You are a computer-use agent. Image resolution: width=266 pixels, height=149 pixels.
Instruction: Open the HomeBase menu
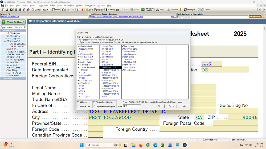tap(69, 6)
